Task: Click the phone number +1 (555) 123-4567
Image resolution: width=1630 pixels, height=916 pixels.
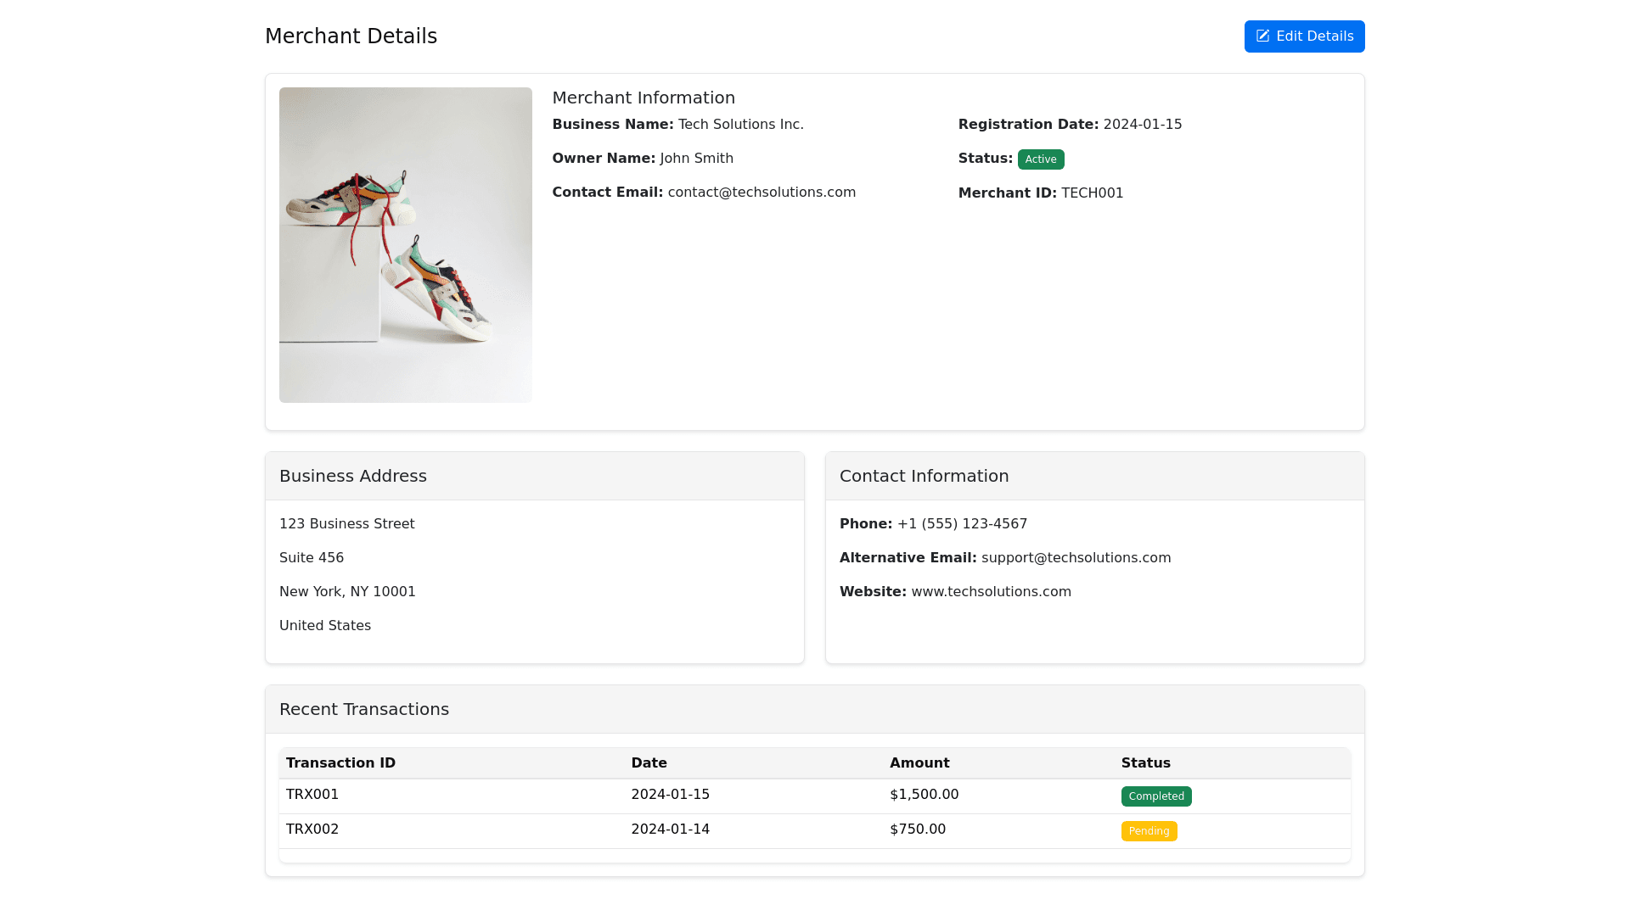Action: tap(962, 524)
